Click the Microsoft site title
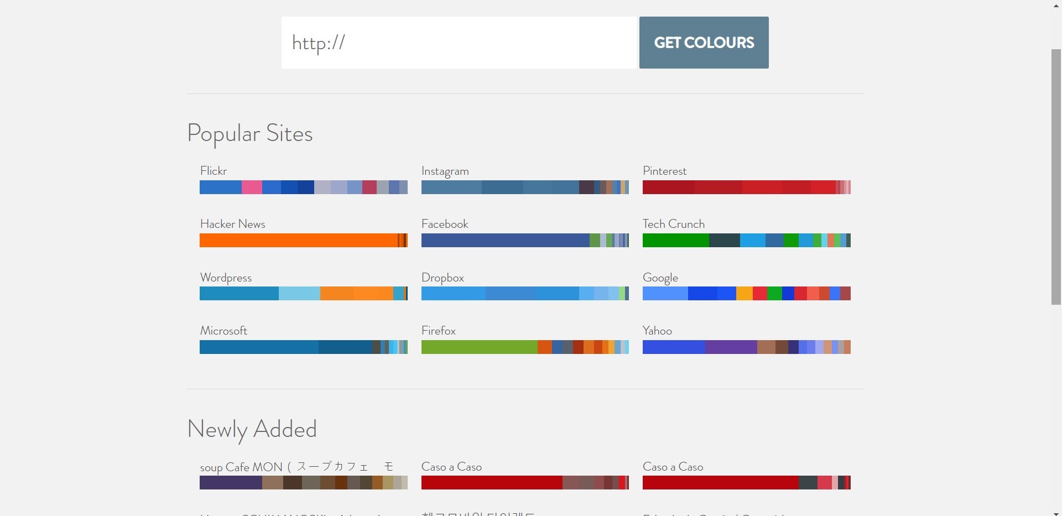 coord(223,331)
